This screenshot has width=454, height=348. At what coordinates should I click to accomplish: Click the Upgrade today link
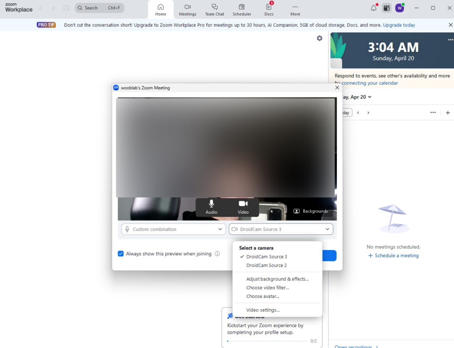coord(399,25)
